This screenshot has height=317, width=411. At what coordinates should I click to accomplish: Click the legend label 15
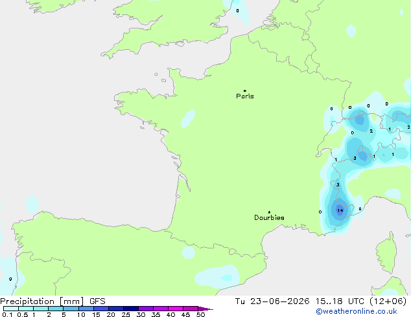pos(96,314)
